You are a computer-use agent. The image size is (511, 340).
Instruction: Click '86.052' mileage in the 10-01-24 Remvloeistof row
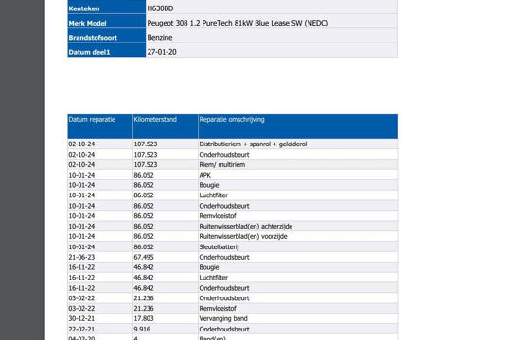(x=144, y=216)
